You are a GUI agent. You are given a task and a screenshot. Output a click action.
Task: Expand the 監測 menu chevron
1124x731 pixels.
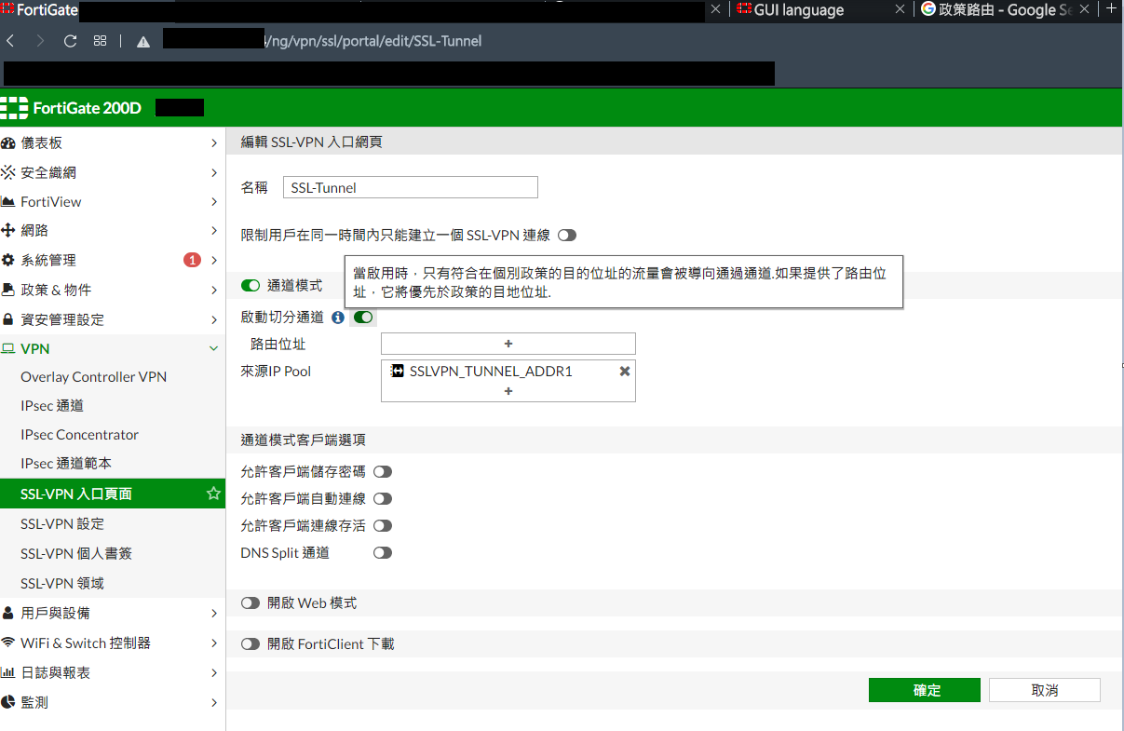(214, 703)
